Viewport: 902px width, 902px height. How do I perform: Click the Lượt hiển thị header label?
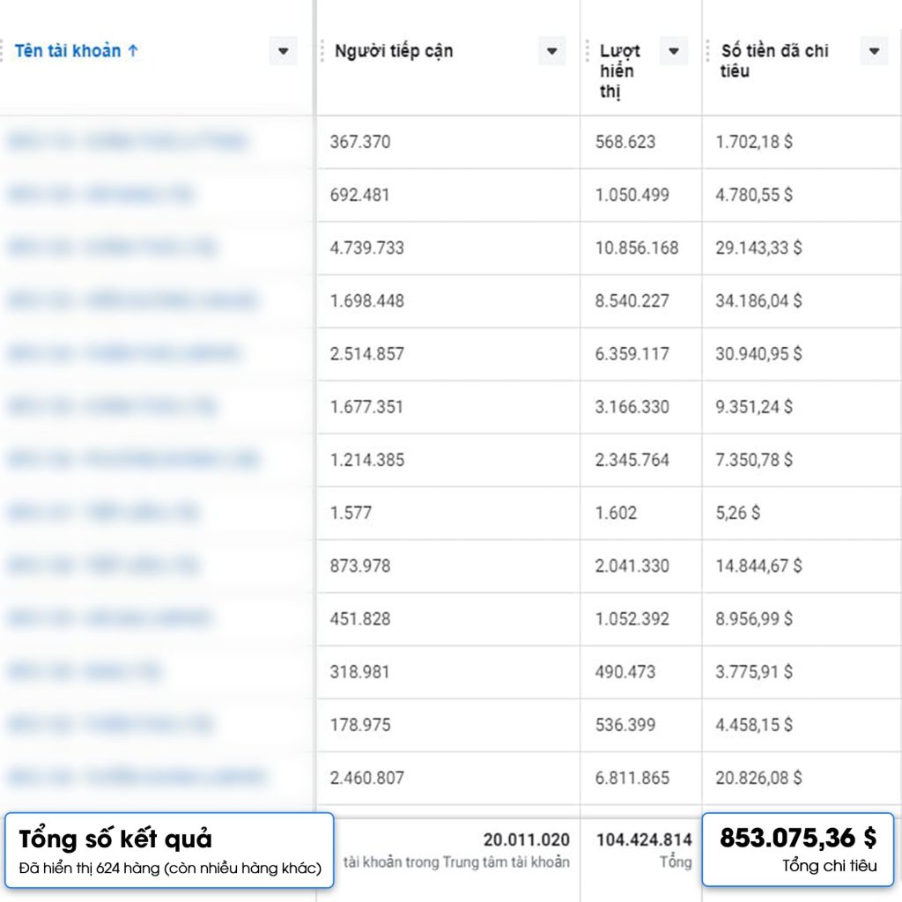pyautogui.click(x=619, y=70)
